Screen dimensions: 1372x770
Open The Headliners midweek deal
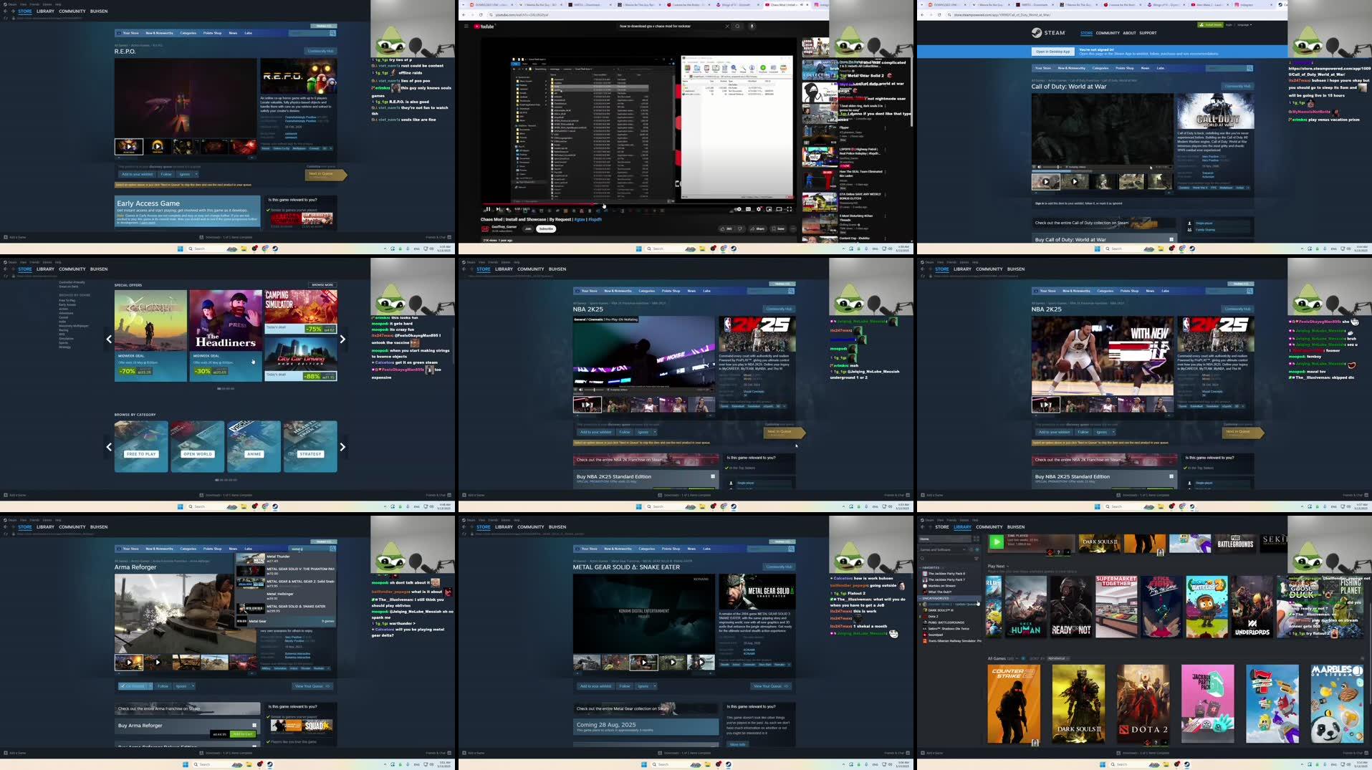click(x=226, y=335)
